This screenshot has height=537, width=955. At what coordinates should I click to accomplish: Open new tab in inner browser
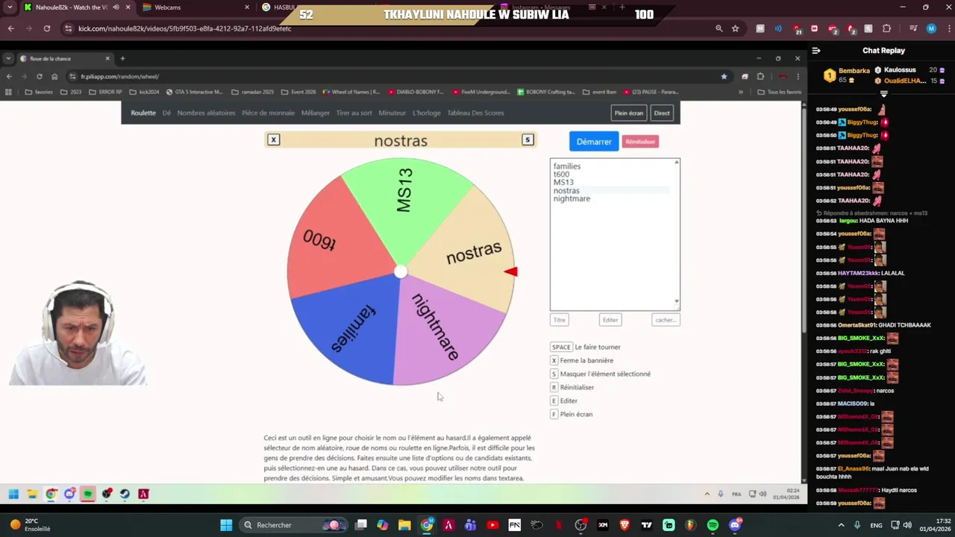[x=122, y=58]
